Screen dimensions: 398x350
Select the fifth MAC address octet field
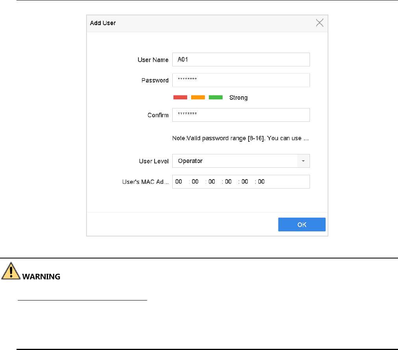pyautogui.click(x=245, y=182)
